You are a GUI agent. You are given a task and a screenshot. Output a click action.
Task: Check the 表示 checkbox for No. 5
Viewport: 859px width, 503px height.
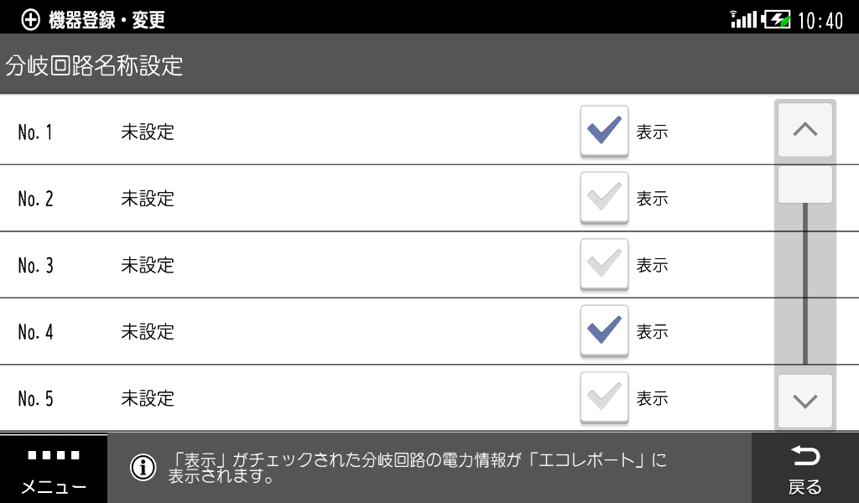pyautogui.click(x=604, y=397)
